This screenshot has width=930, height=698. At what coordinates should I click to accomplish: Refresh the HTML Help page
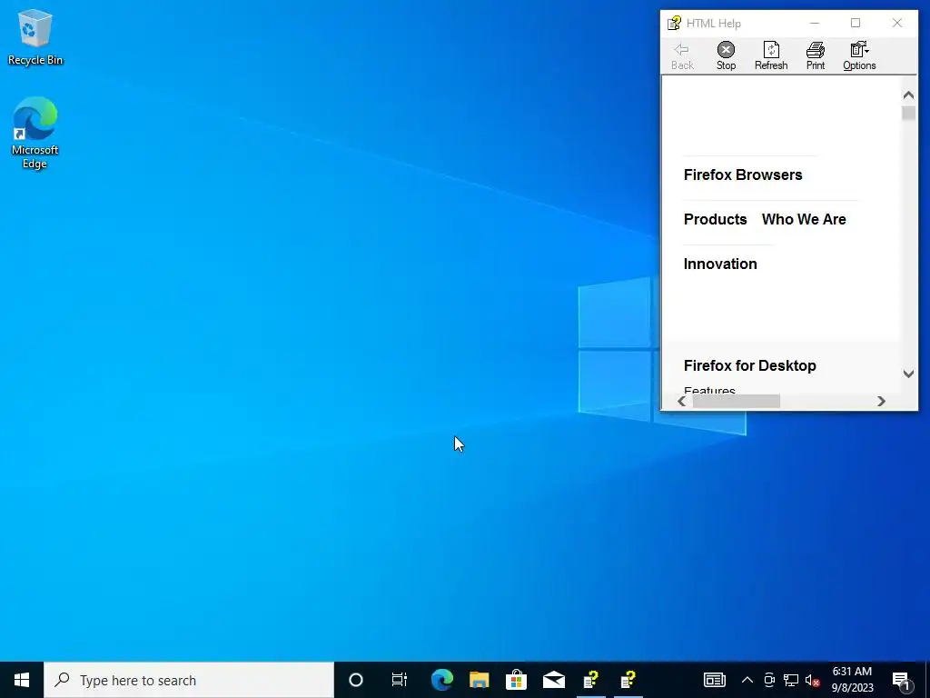[x=771, y=56]
